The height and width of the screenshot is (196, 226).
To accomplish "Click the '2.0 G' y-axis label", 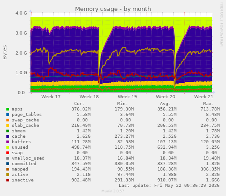I will click(21, 53).
